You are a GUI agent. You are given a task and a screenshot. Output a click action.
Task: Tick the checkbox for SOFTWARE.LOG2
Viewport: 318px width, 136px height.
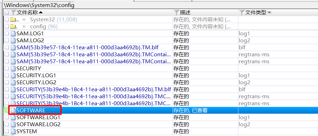pyautogui.click(x=7, y=124)
